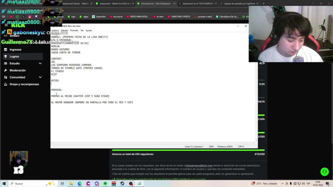Image resolution: width=333 pixels, height=187 pixels.
Task: Open the top secret bookmark
Action: click(116, 17)
